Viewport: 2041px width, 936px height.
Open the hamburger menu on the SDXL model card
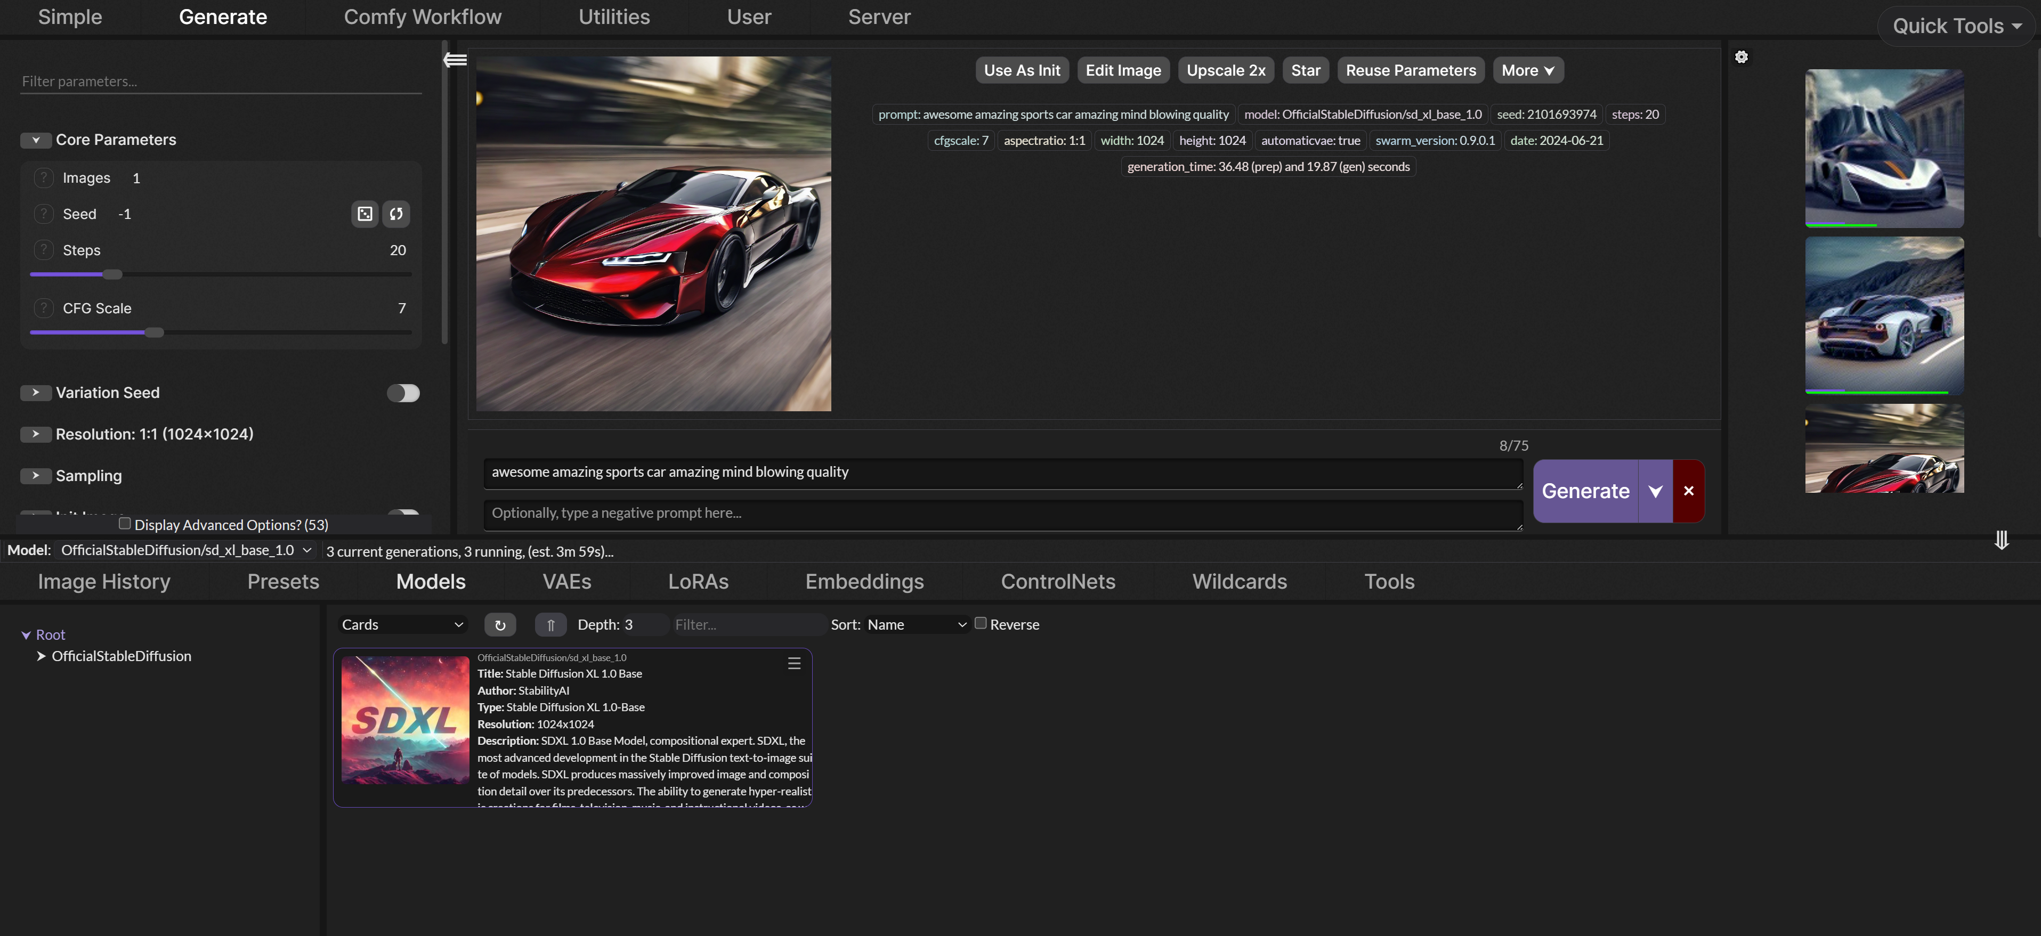click(x=794, y=664)
